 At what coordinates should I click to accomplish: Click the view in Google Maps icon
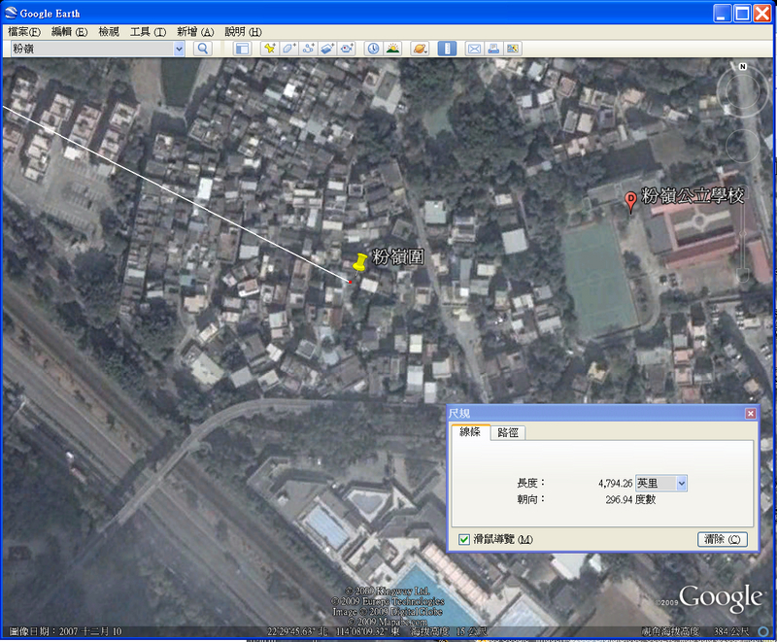513,49
